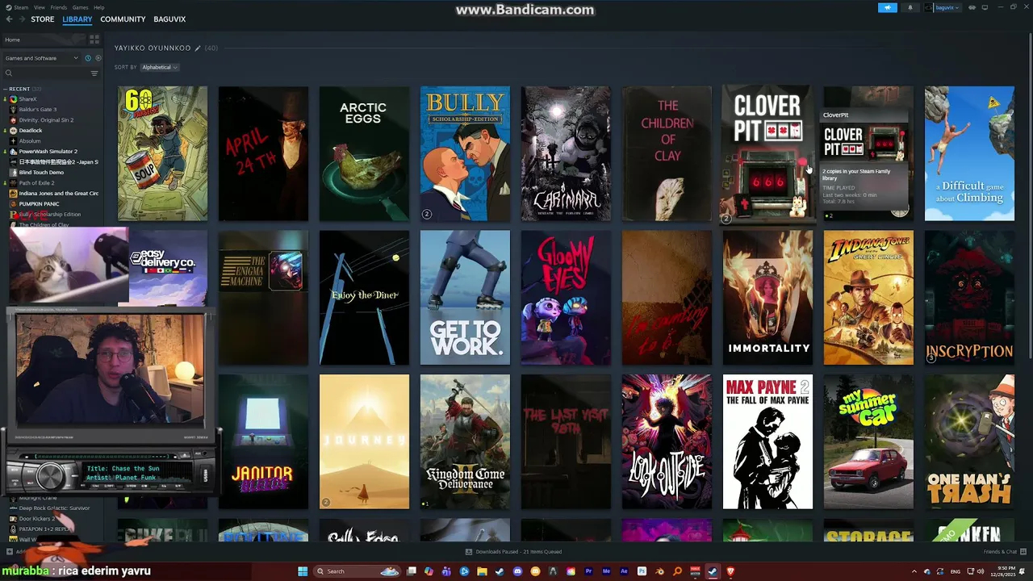Open the View menu
Viewport: 1033px width, 581px height.
pos(39,7)
